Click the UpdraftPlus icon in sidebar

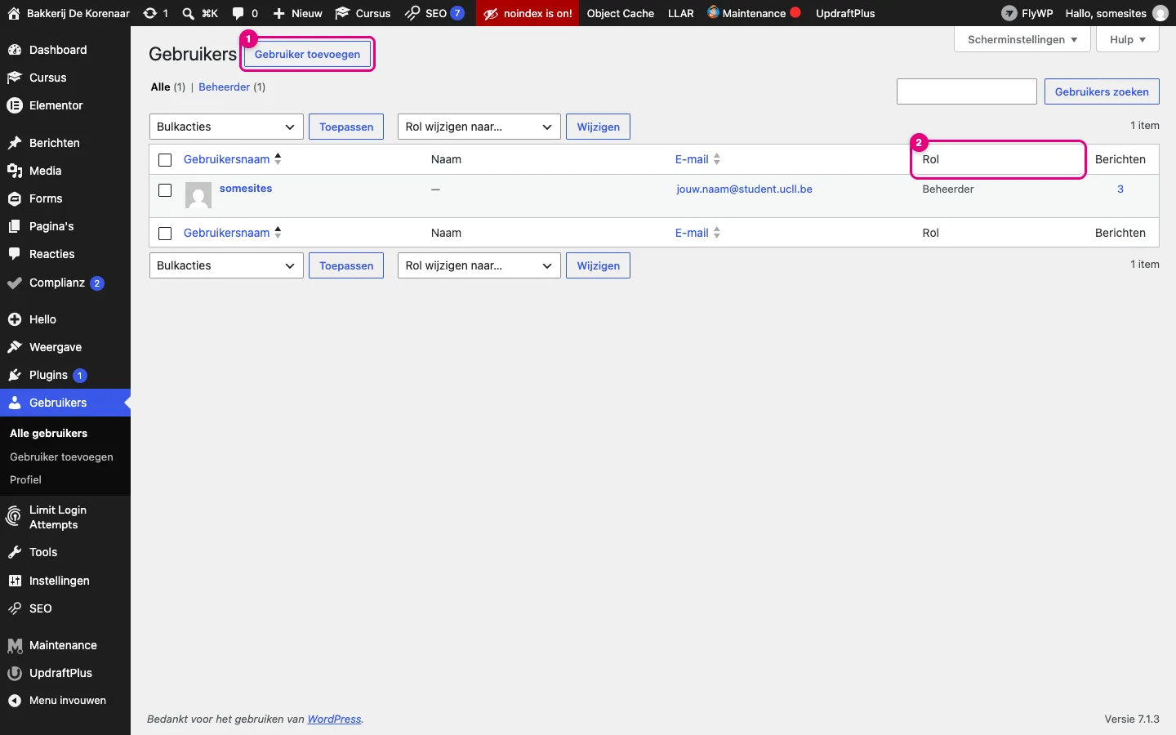tap(15, 673)
